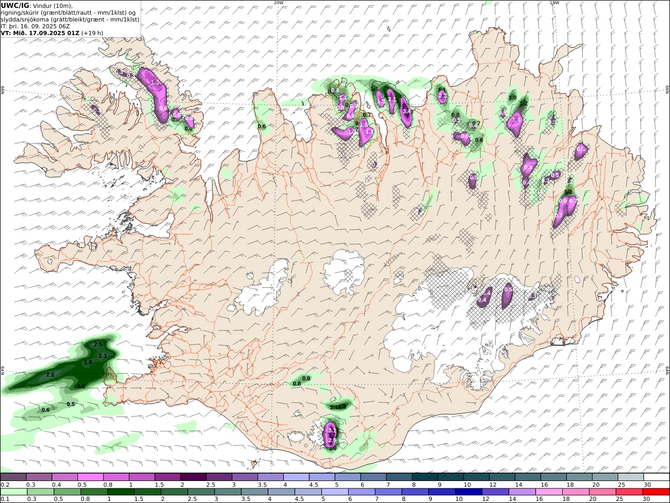Image resolution: width=670 pixels, height=503 pixels.
Task: Select darkest green lower swatch starting at 1
Action: pos(121,492)
